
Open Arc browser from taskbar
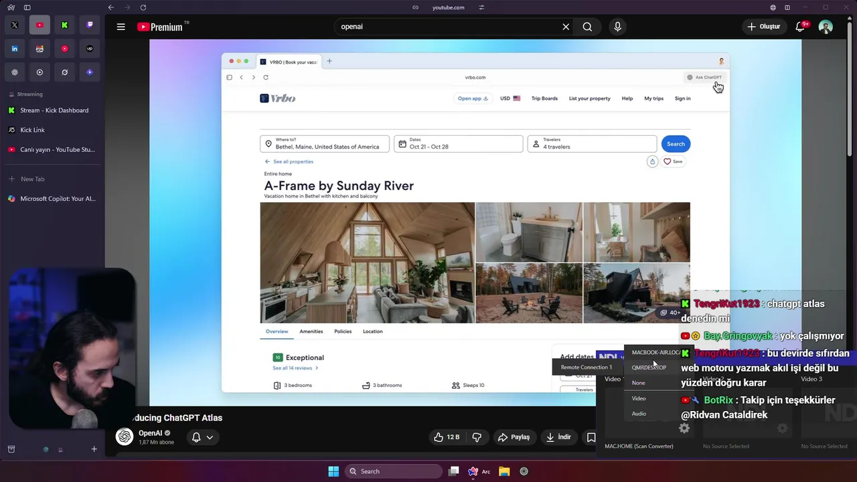click(x=478, y=471)
